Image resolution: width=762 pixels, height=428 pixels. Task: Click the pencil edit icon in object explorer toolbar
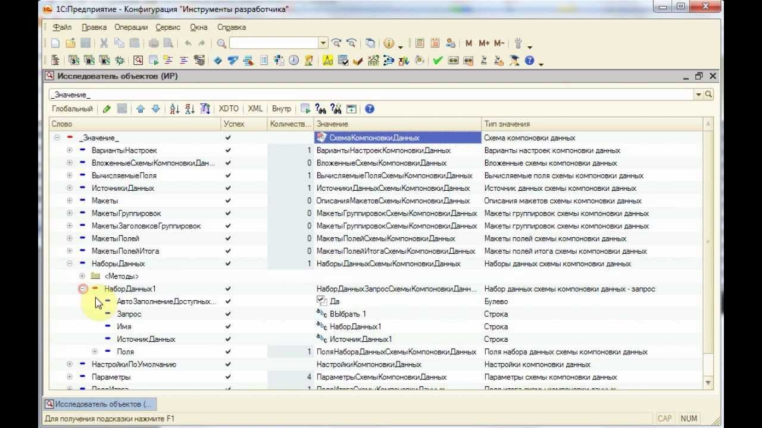pyautogui.click(x=107, y=109)
